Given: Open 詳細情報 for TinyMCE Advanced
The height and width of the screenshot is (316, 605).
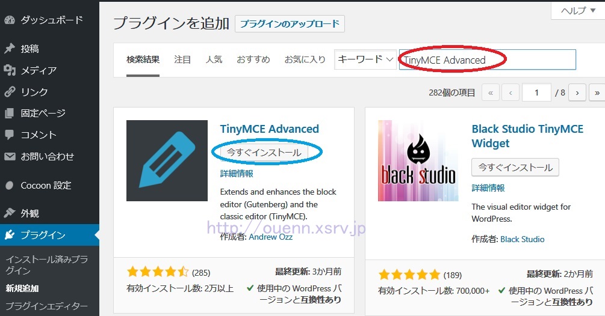Looking at the screenshot, I should pos(237,174).
